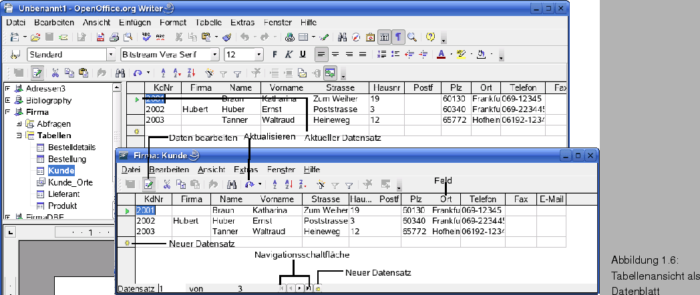Viewport: 700px width, 295px height.
Task: Click New Record button in Kunde status bar
Action: (x=317, y=289)
